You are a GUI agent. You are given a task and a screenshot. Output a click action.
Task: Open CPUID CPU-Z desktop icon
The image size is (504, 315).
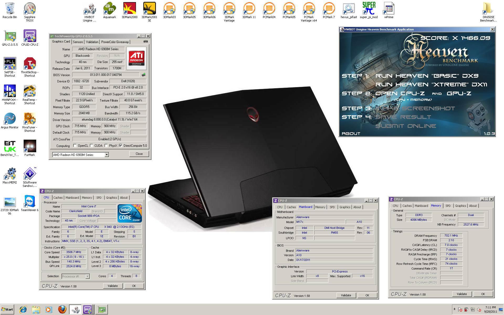point(30,38)
